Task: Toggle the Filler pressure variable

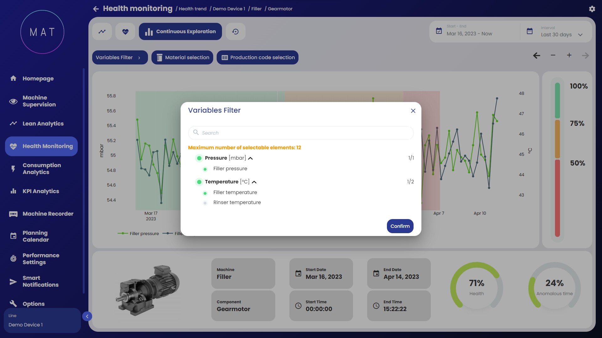Action: click(205, 169)
